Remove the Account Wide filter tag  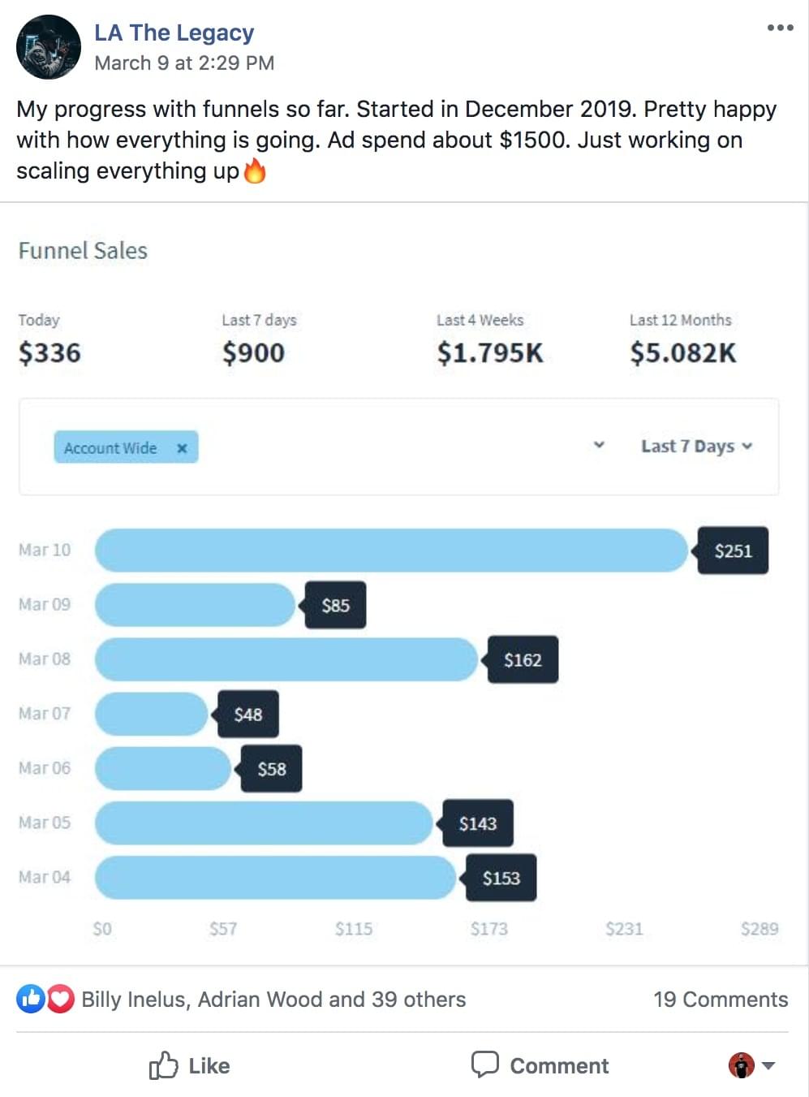182,447
